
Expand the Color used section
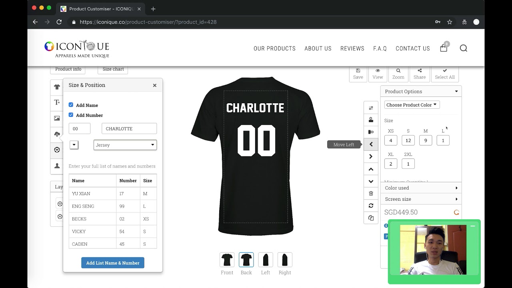pyautogui.click(x=421, y=188)
